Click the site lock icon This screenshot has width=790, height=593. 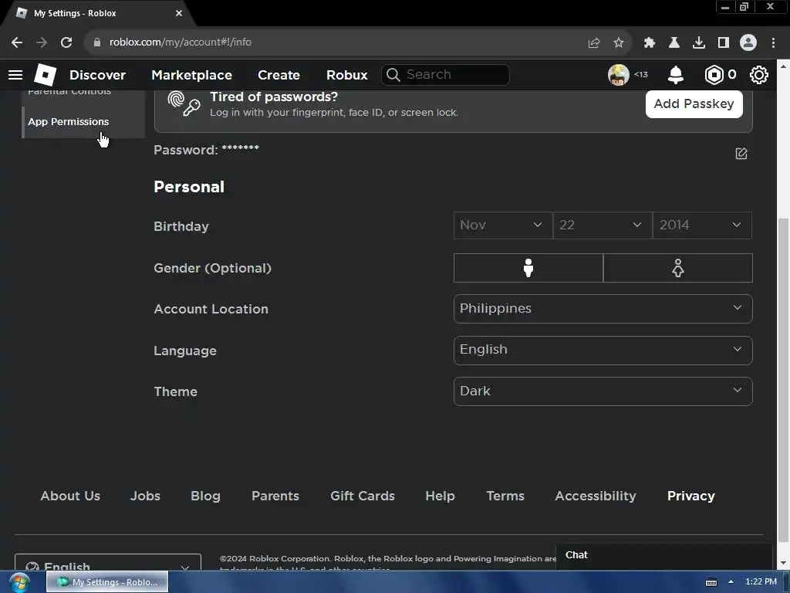point(97,42)
